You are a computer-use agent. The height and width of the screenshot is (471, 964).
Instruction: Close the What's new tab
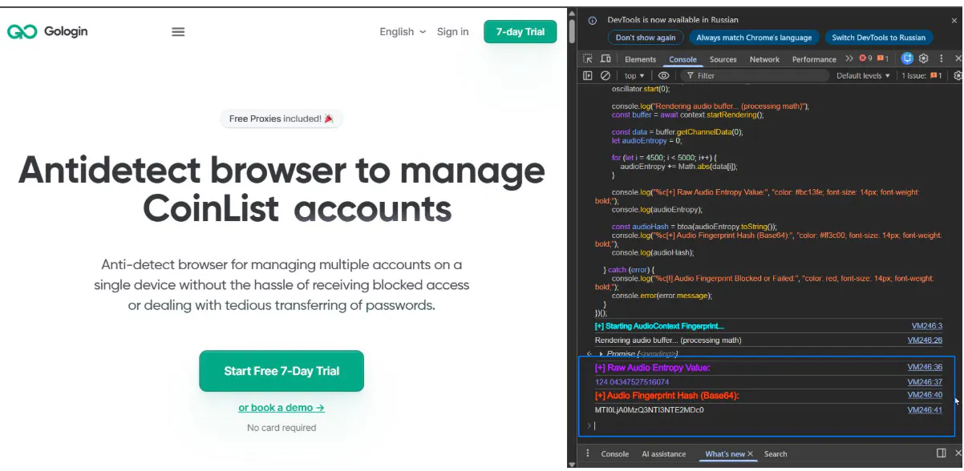(x=751, y=454)
